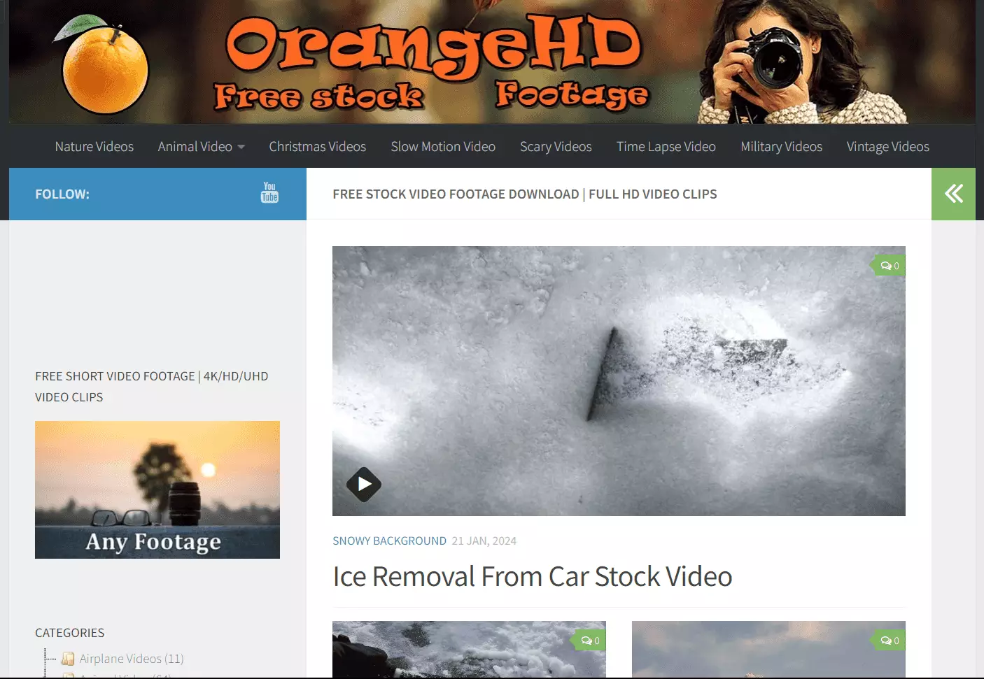Open Vintage Videos menu item
Image resolution: width=984 pixels, height=679 pixels.
coord(888,147)
